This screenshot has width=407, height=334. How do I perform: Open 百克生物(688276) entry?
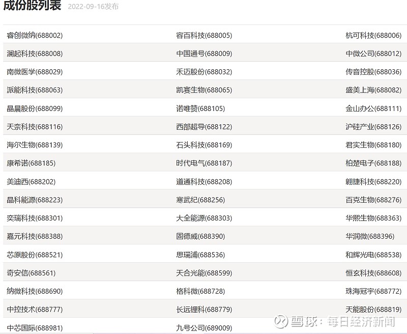tap(373, 200)
